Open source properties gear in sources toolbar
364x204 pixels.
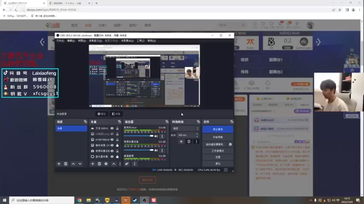click(106, 164)
